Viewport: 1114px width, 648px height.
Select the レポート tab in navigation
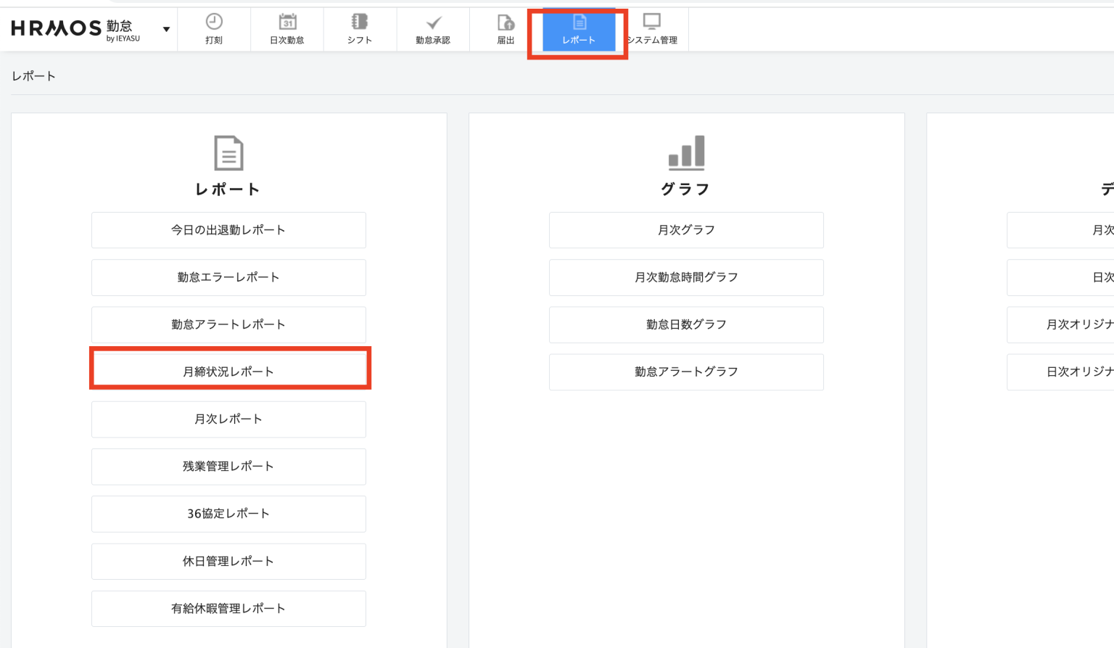pyautogui.click(x=578, y=30)
